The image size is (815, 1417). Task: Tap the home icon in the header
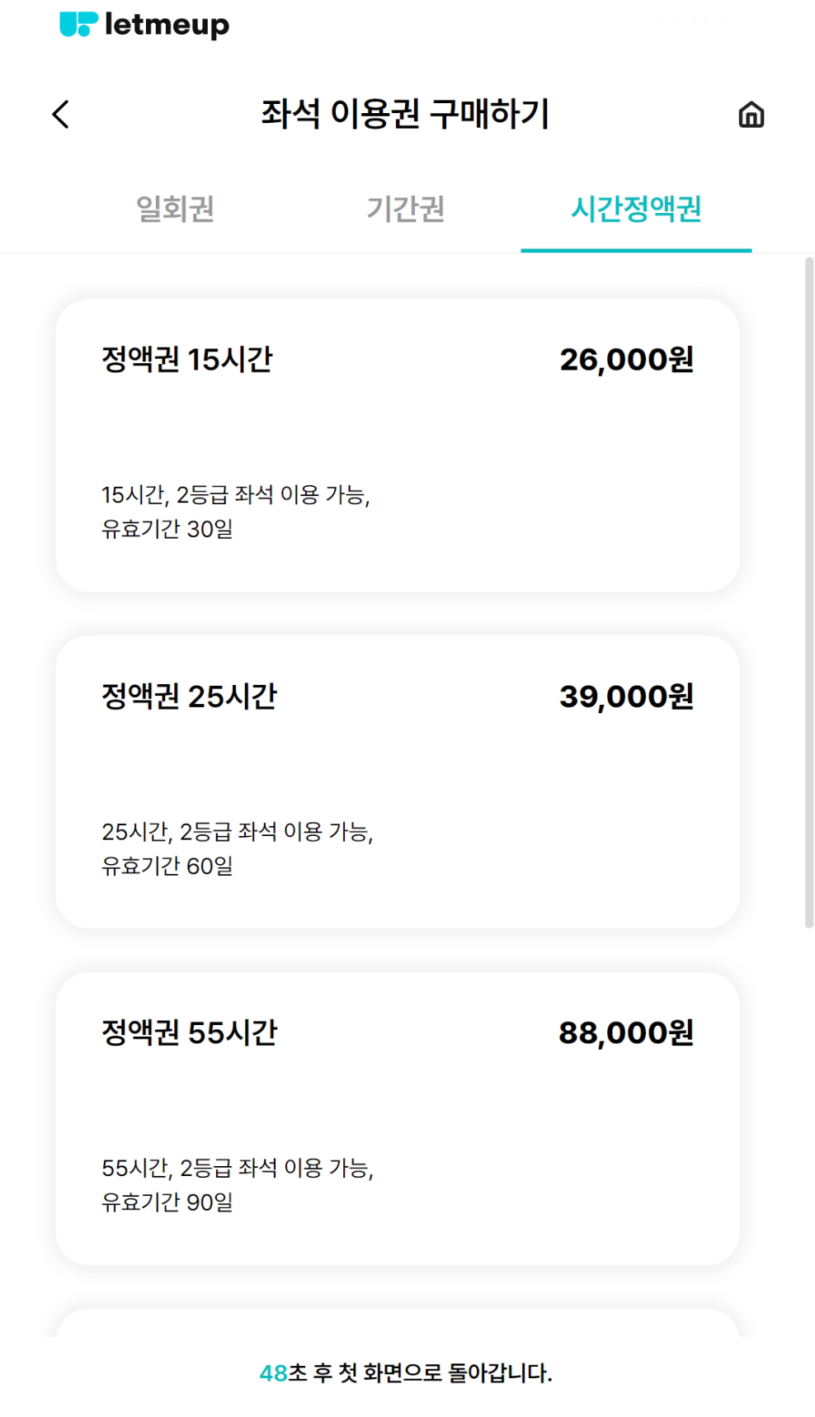[x=751, y=115]
